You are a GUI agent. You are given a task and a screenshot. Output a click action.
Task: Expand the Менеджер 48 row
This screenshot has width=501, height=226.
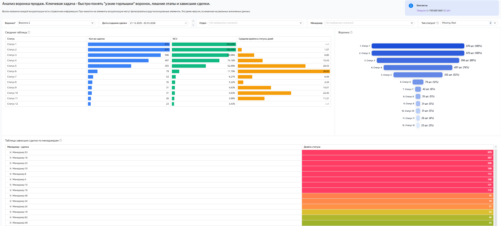pos(11,196)
